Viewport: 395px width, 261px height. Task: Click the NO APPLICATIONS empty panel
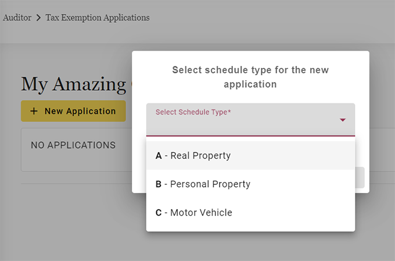tap(76, 150)
